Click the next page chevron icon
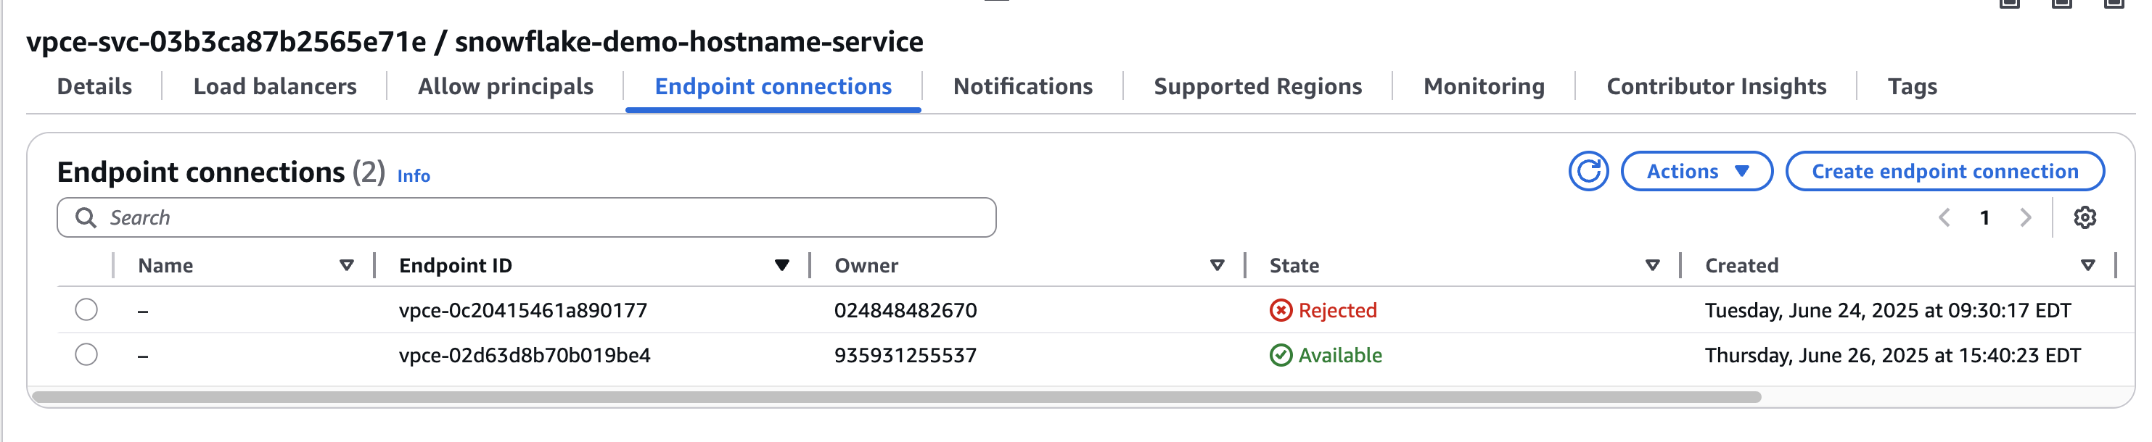2152x442 pixels. click(2025, 217)
